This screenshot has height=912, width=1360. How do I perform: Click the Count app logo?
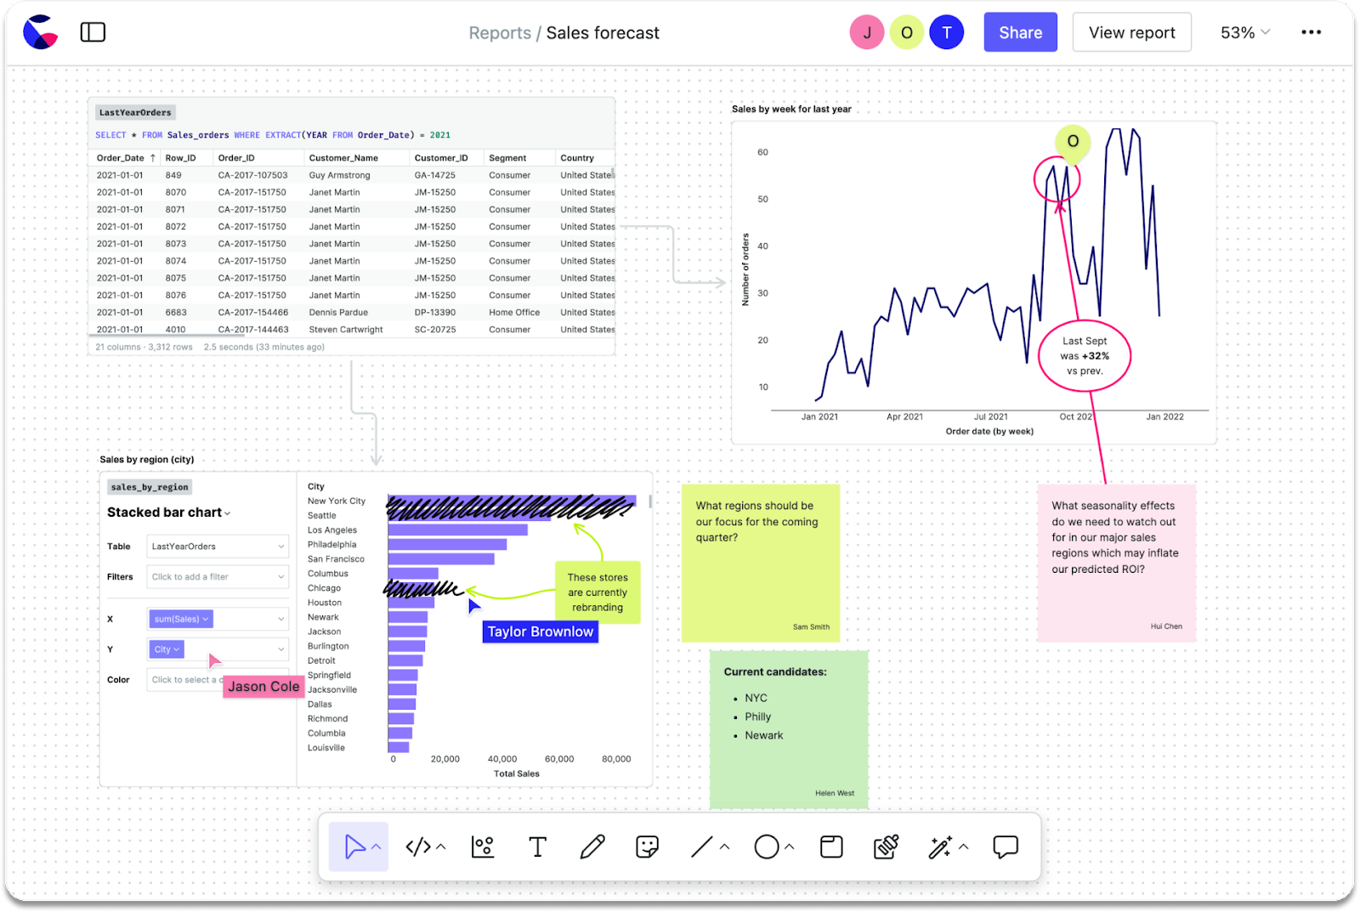pos(40,32)
